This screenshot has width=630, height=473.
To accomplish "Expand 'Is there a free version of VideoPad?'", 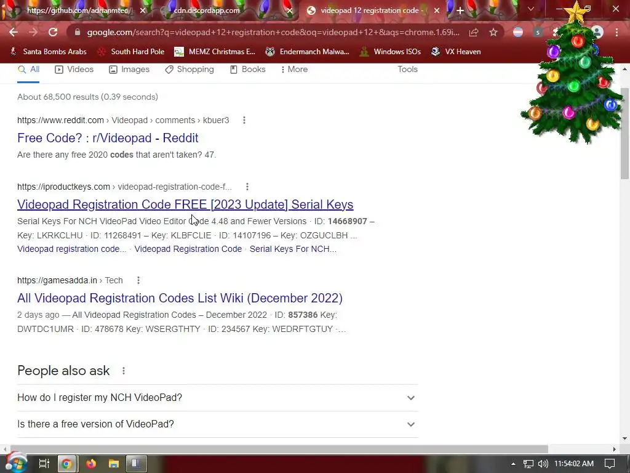I will 217,424.
